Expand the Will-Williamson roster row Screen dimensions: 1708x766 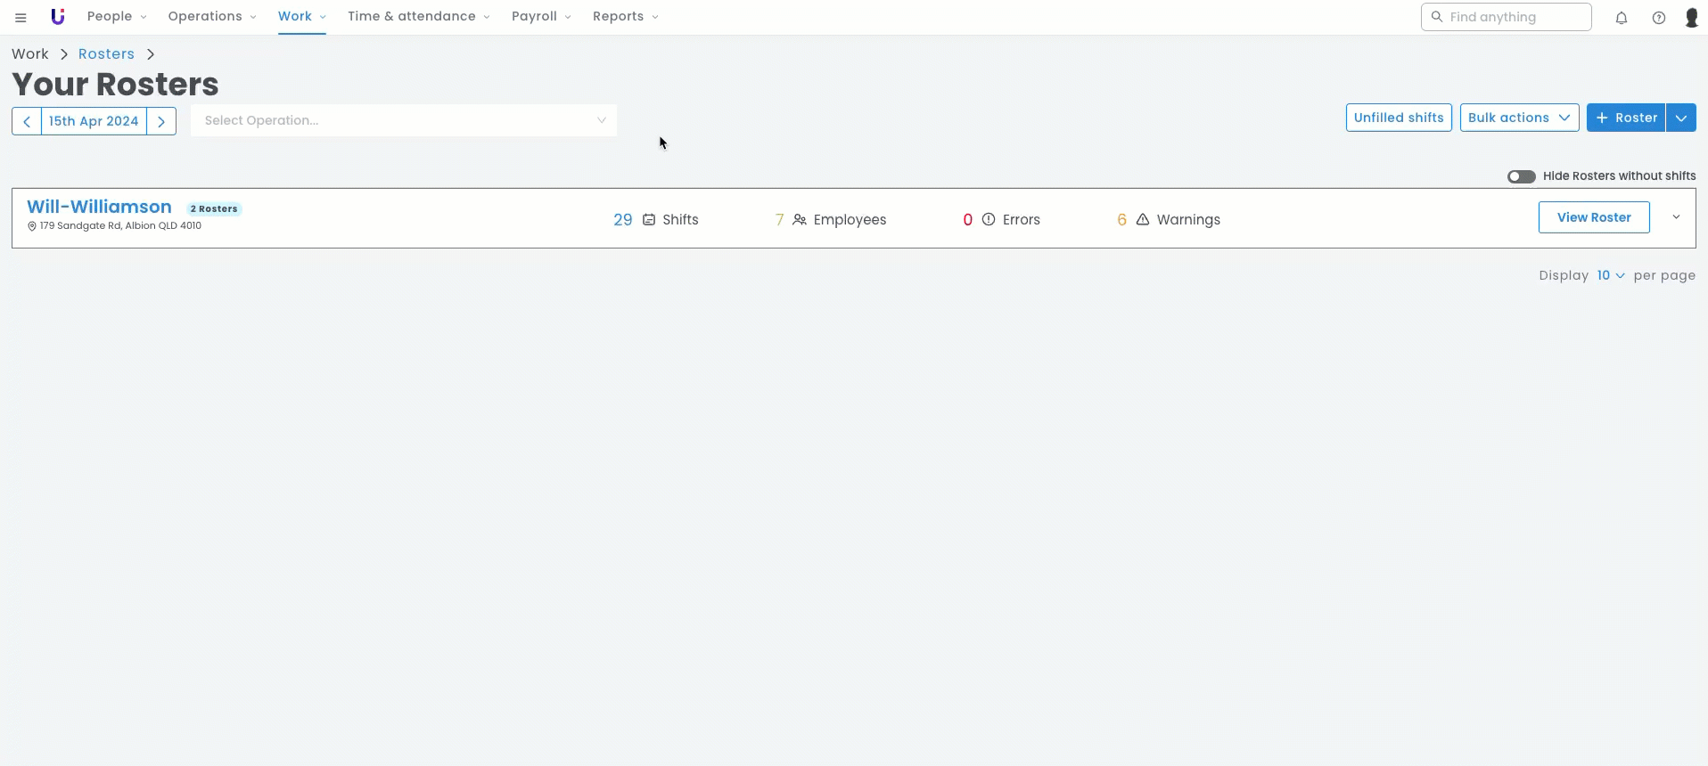1676,217
